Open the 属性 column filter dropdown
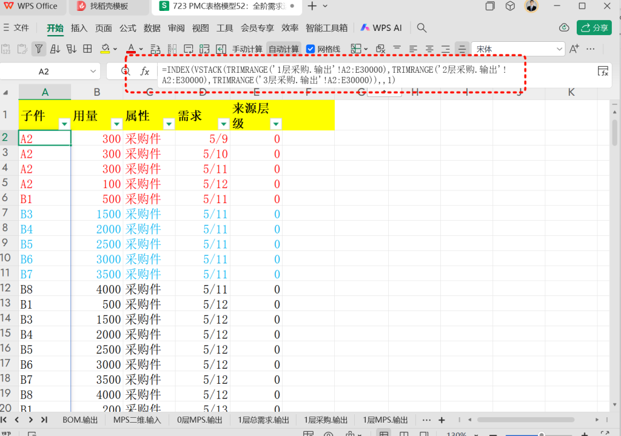 (x=169, y=124)
